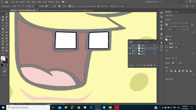Click the horizontal align left icon

point(171,71)
